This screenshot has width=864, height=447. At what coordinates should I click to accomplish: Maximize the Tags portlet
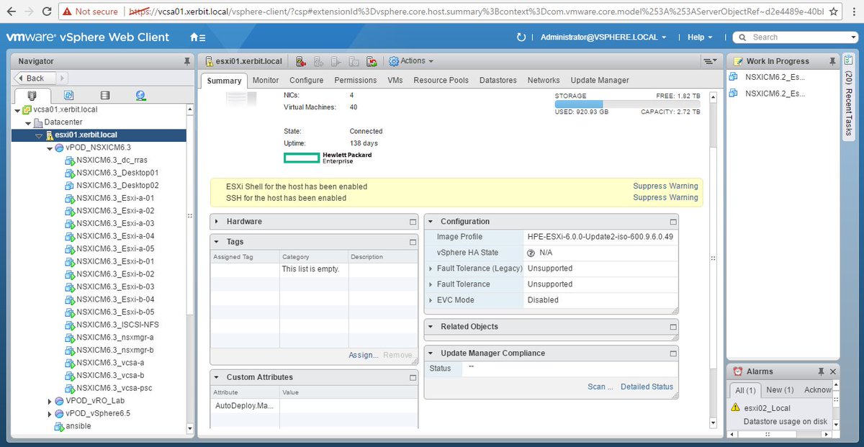pyautogui.click(x=413, y=242)
